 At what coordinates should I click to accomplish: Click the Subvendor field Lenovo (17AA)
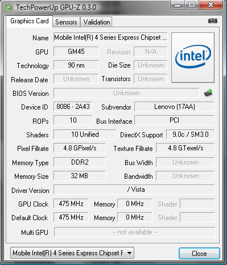click(x=175, y=107)
